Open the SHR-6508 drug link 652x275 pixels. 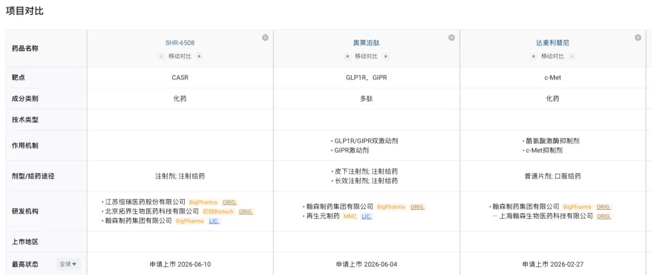(180, 43)
